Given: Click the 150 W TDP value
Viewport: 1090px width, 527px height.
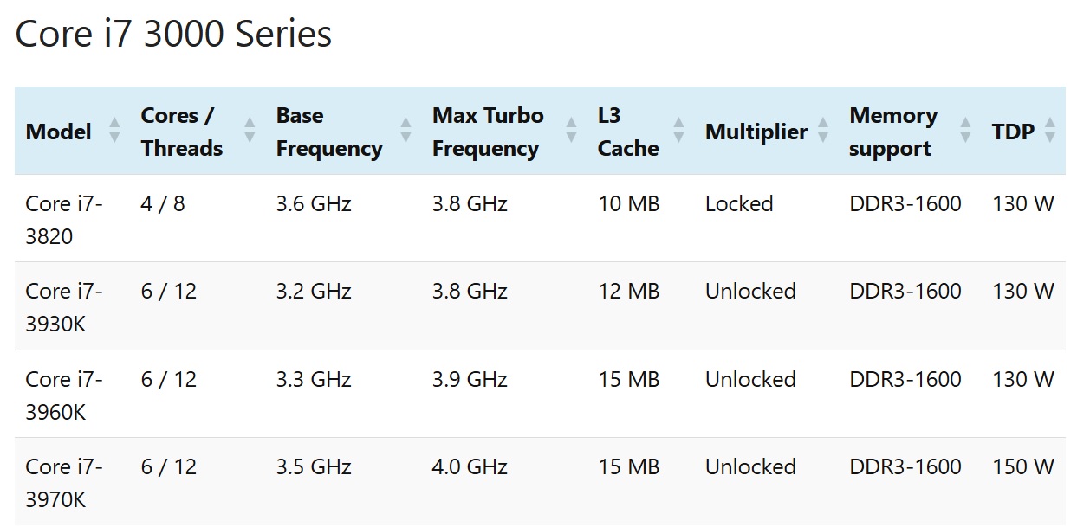Looking at the screenshot, I should [x=1023, y=467].
